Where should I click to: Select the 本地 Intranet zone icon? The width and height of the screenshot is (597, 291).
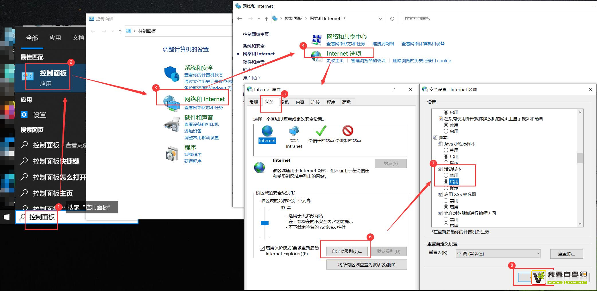click(x=294, y=131)
